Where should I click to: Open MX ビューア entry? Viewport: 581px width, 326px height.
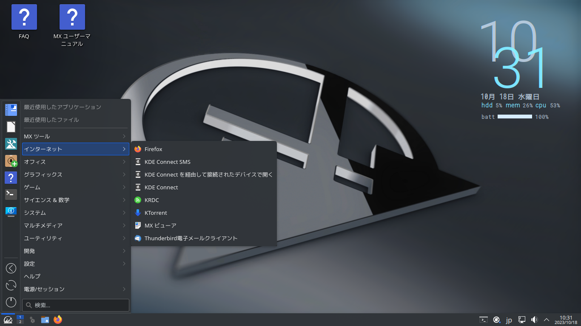[x=204, y=225]
